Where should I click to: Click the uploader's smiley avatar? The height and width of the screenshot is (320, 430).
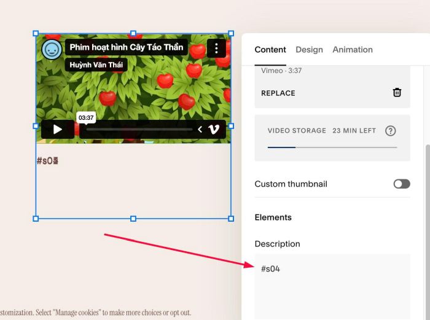[52, 50]
